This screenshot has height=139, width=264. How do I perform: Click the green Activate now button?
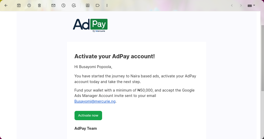pyautogui.click(x=88, y=116)
